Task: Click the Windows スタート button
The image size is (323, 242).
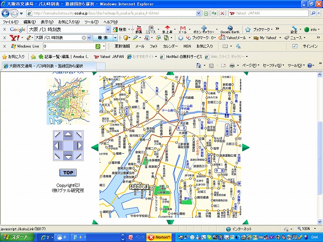Action: pos(19,236)
